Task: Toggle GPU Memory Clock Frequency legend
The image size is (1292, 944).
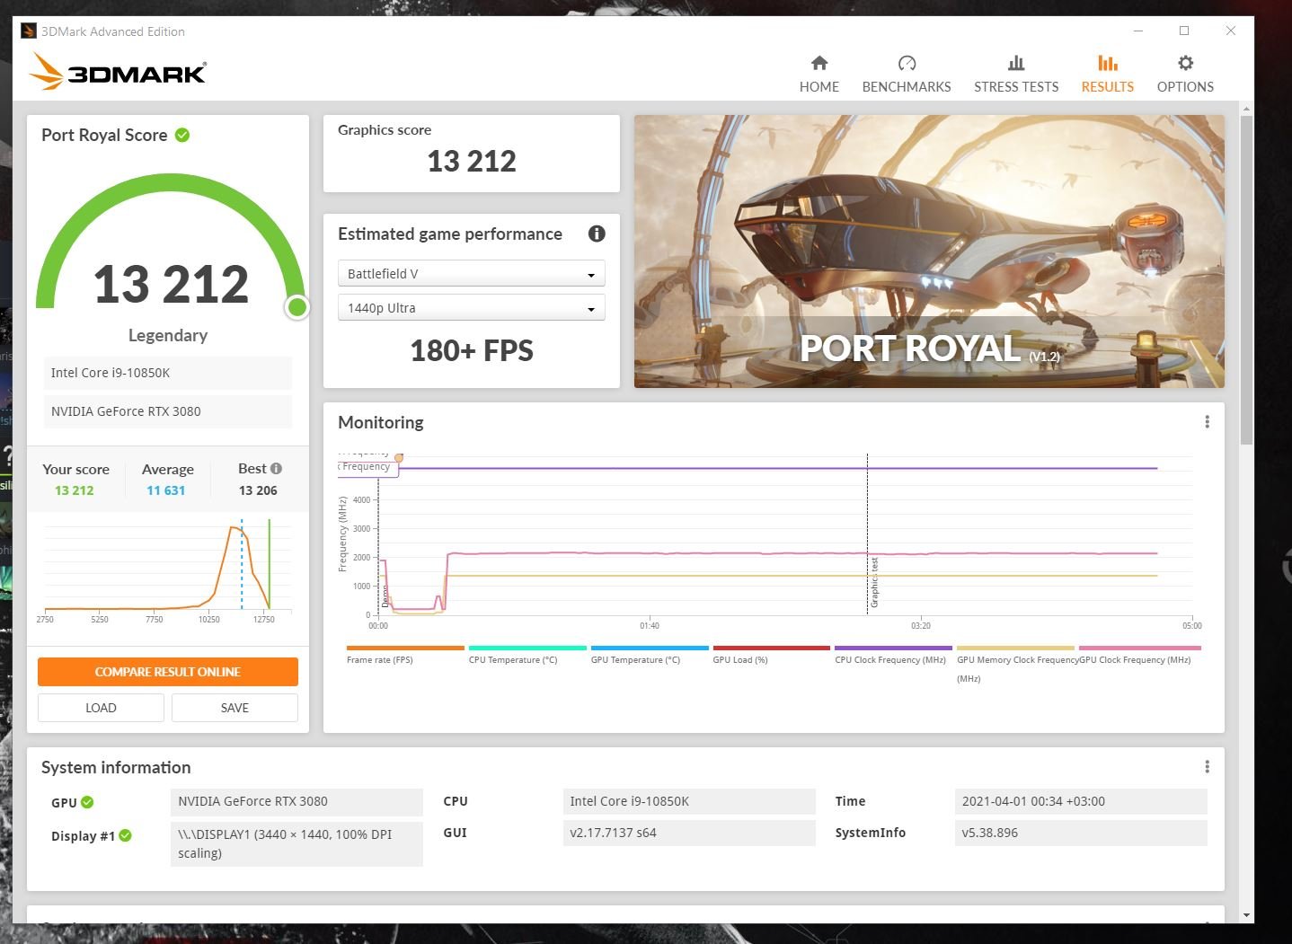Action: [x=1015, y=664]
